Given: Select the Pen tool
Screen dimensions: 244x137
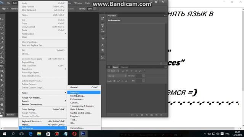Looking at the screenshot, I should pos(2,85).
